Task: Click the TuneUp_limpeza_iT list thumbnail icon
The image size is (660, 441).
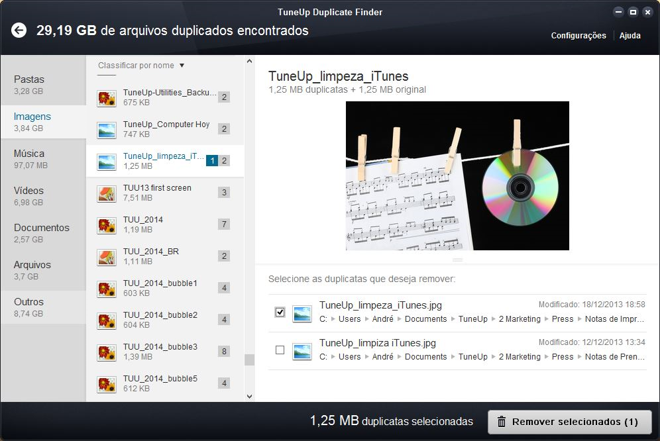Action: (x=107, y=162)
